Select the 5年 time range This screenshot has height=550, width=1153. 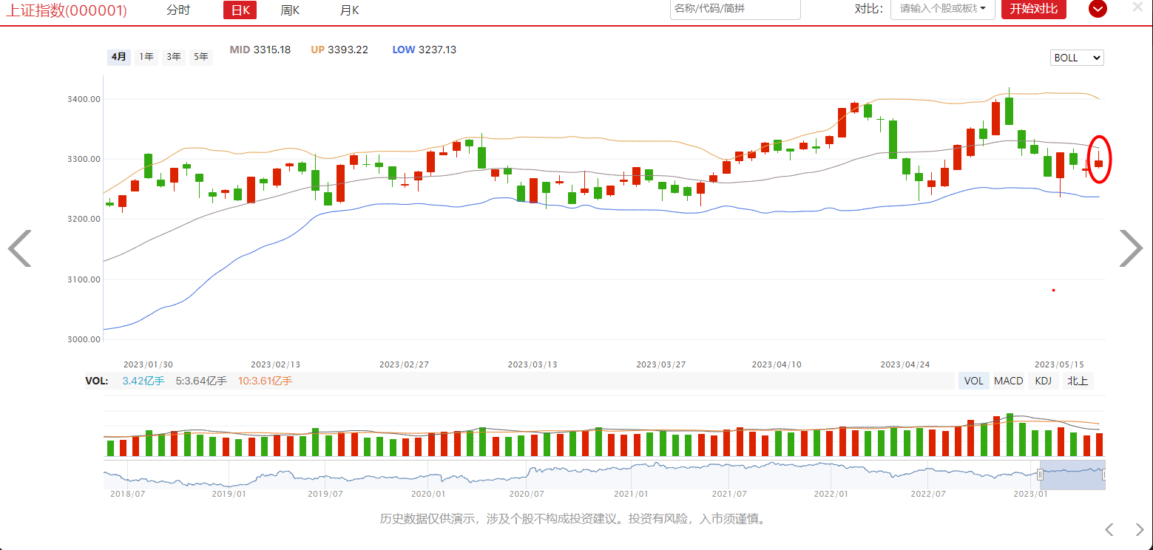(201, 57)
